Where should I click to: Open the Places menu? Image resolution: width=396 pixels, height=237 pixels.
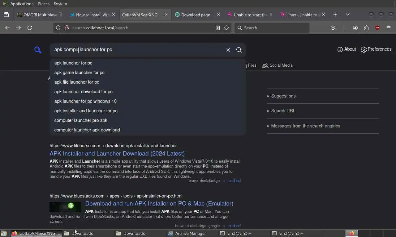[44, 4]
